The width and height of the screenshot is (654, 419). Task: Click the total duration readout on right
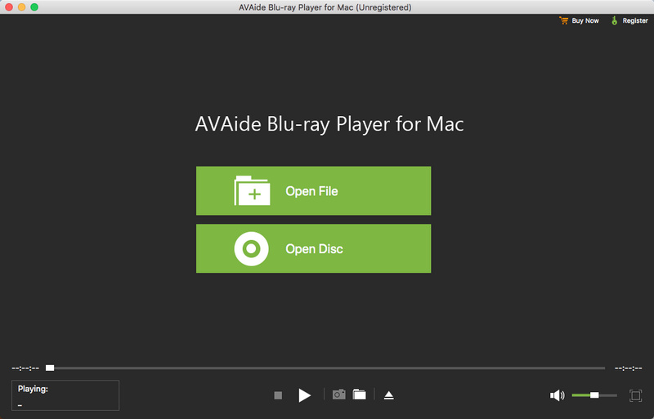(628, 368)
